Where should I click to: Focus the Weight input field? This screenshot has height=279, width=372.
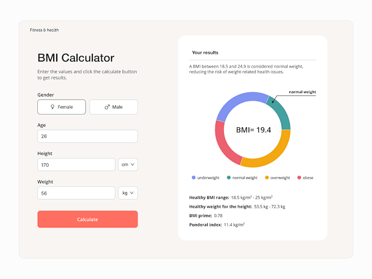[x=76, y=193]
